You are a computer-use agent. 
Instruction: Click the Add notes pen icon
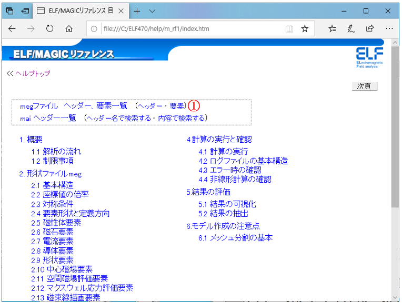pos(351,29)
